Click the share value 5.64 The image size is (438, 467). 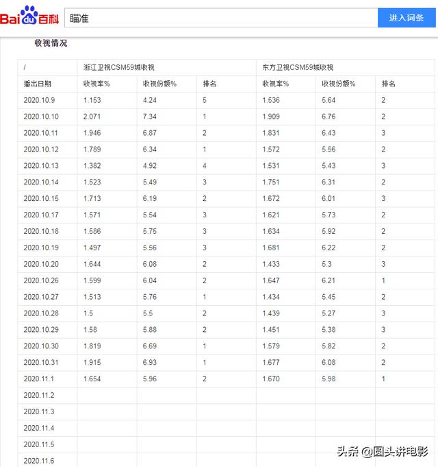point(328,100)
